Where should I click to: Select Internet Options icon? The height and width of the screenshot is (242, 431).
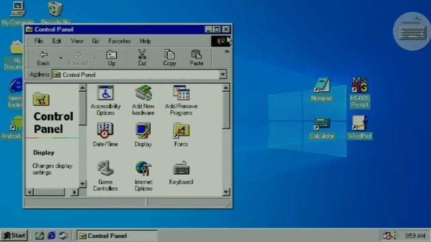click(143, 175)
